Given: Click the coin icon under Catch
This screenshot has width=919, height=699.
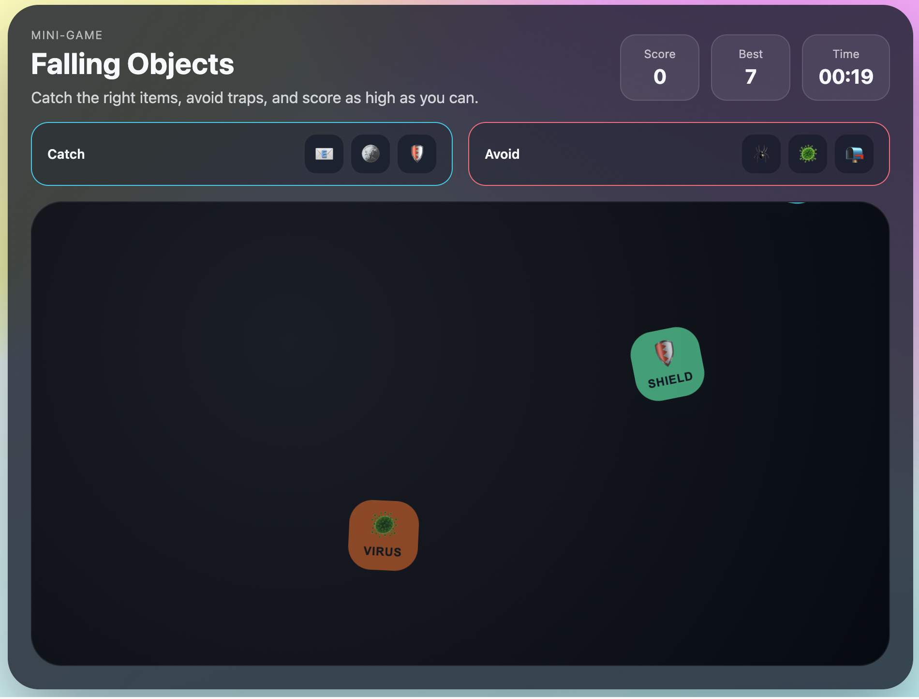Looking at the screenshot, I should tap(370, 154).
